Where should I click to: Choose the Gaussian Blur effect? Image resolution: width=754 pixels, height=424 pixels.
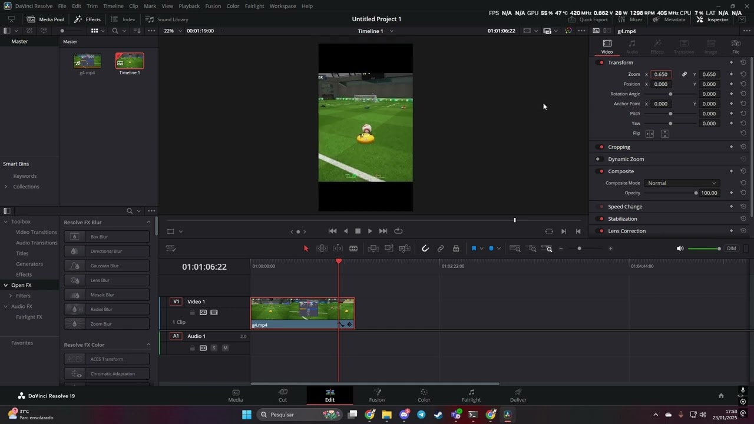click(107, 266)
